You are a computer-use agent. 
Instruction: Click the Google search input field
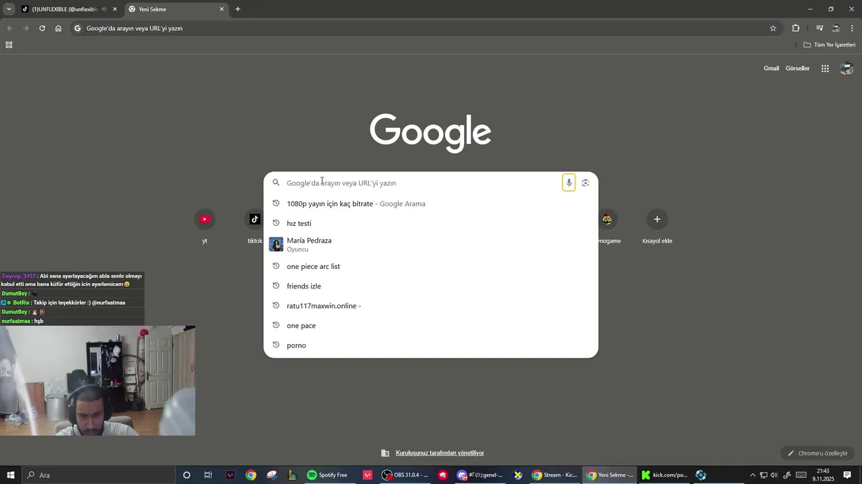(x=422, y=183)
